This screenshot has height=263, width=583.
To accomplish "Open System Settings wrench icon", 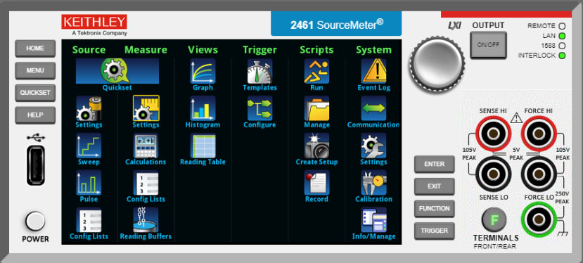I will pyautogui.click(x=373, y=146).
